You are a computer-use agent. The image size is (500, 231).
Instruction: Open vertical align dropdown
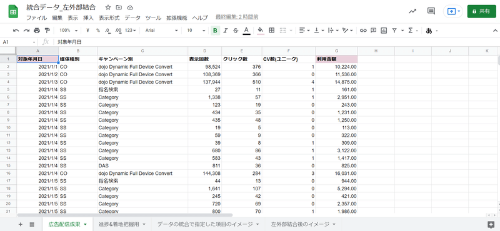point(319,31)
